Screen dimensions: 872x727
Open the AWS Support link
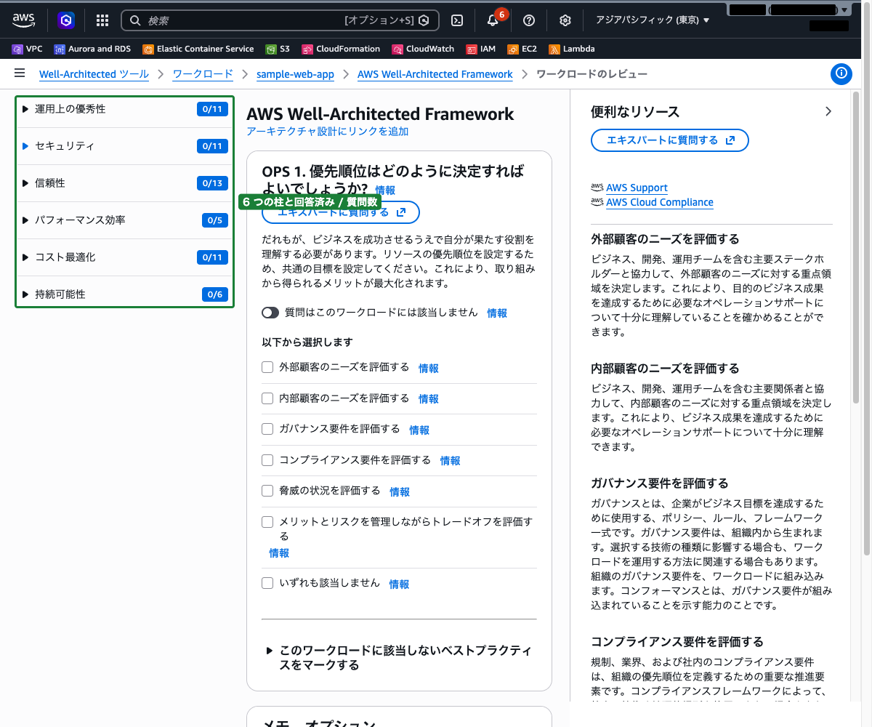[637, 188]
